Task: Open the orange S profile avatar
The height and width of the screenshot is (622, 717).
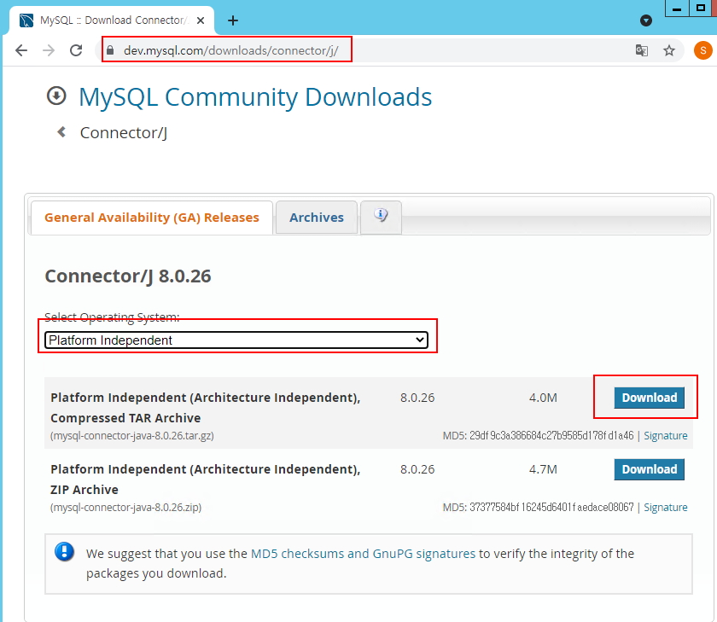Action: click(702, 50)
